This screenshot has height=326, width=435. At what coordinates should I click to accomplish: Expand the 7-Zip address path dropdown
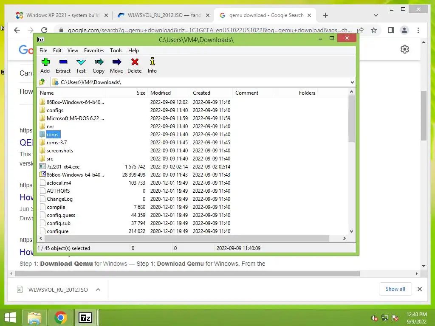point(352,82)
